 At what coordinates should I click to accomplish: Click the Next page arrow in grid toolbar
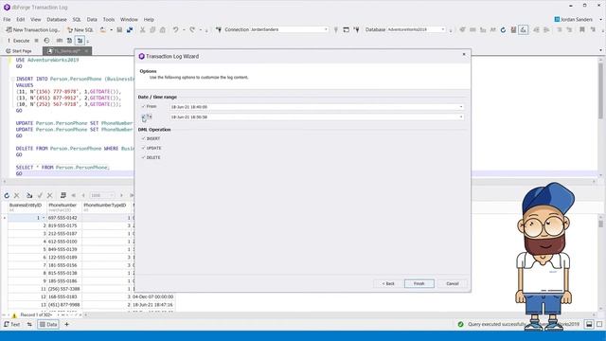tap(121, 196)
